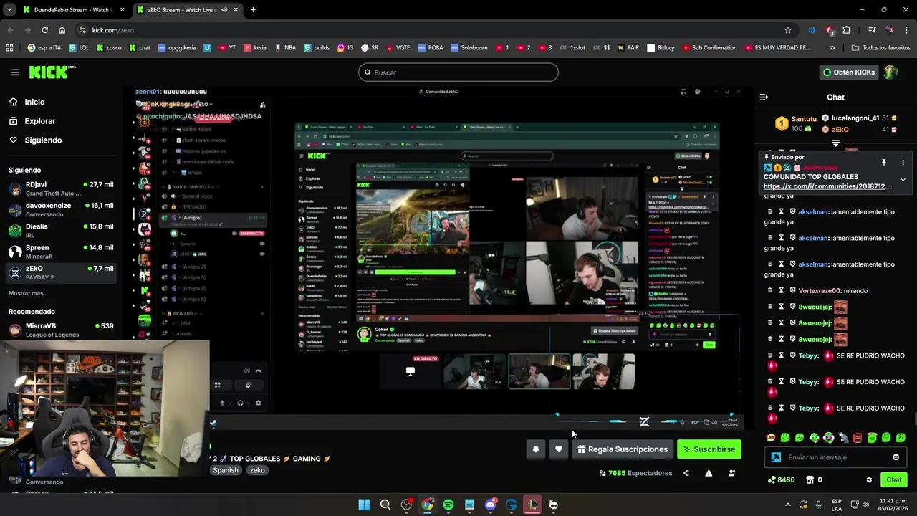This screenshot has width=917, height=516.
Task: Show more bookmarks with the chevron
Action: [x=832, y=48]
